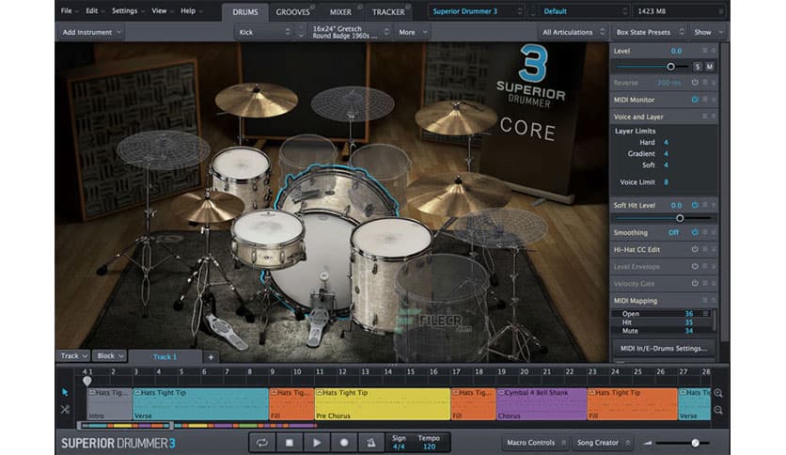Switch to the Tracker tab
Screen dimensions: 786x455
388,12
